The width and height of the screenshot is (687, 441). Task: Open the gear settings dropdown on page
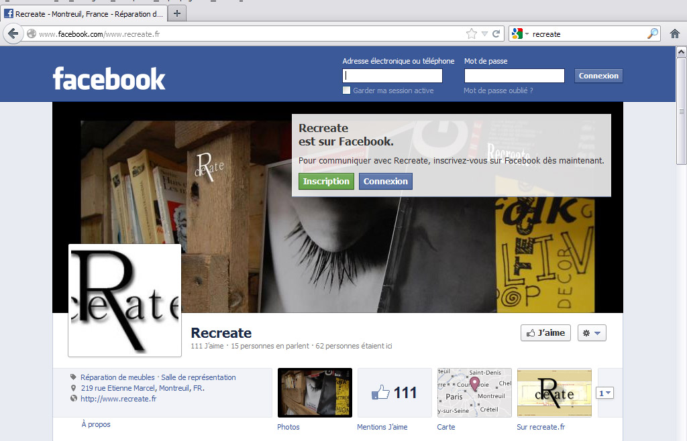point(592,333)
